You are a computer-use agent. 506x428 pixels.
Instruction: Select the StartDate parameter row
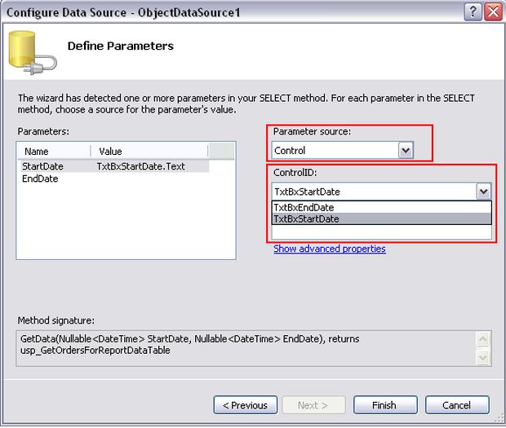[x=44, y=166]
